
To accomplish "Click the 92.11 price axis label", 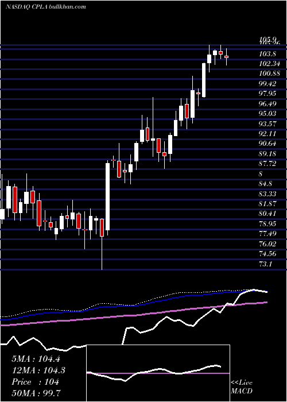I will [267, 134].
